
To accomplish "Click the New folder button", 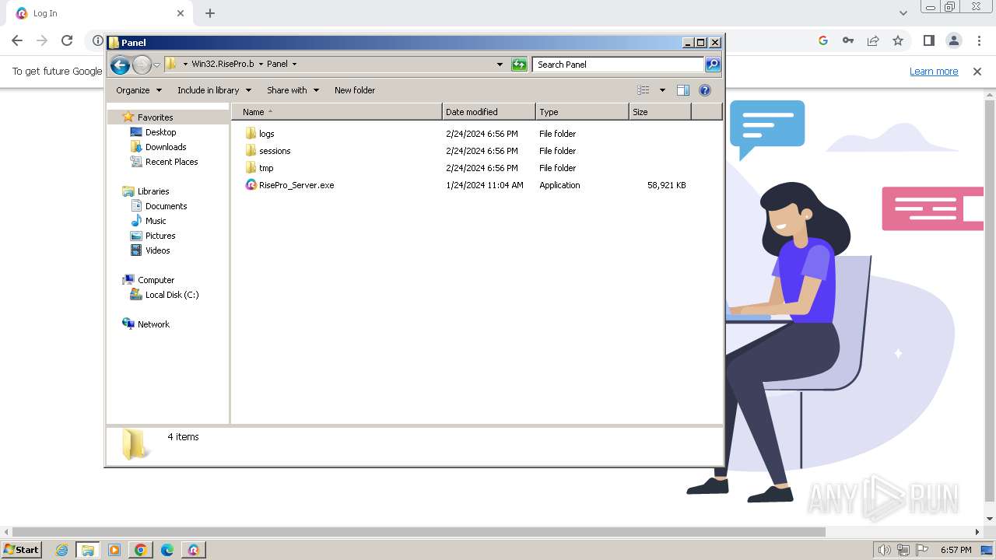I will [355, 90].
